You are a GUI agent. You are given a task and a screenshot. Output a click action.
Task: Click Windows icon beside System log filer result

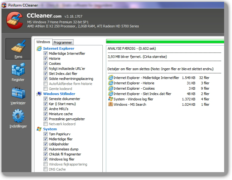[x=111, y=99]
